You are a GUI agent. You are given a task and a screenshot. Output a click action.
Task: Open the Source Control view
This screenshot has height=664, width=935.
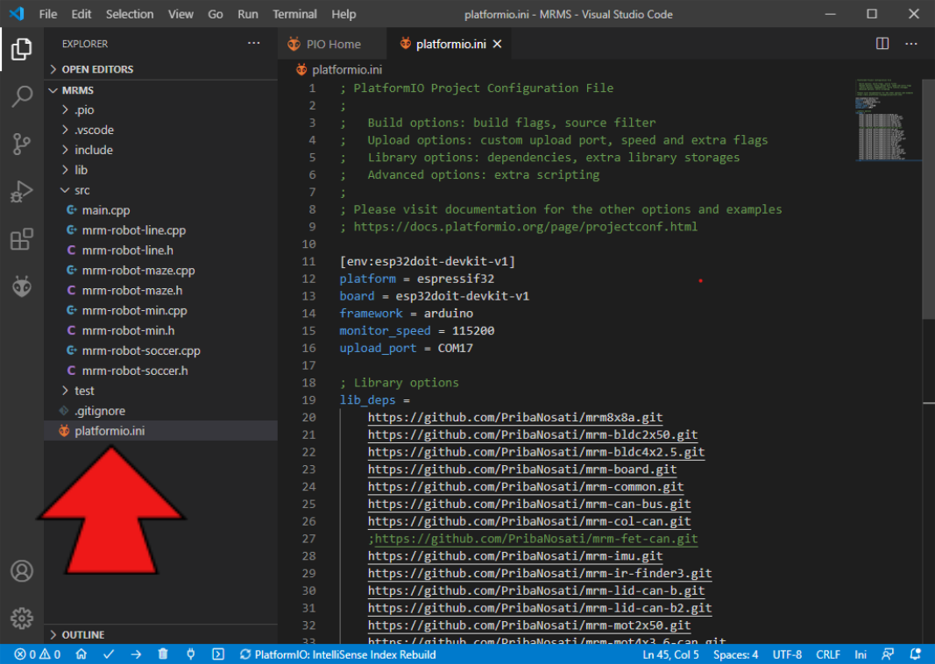22,144
